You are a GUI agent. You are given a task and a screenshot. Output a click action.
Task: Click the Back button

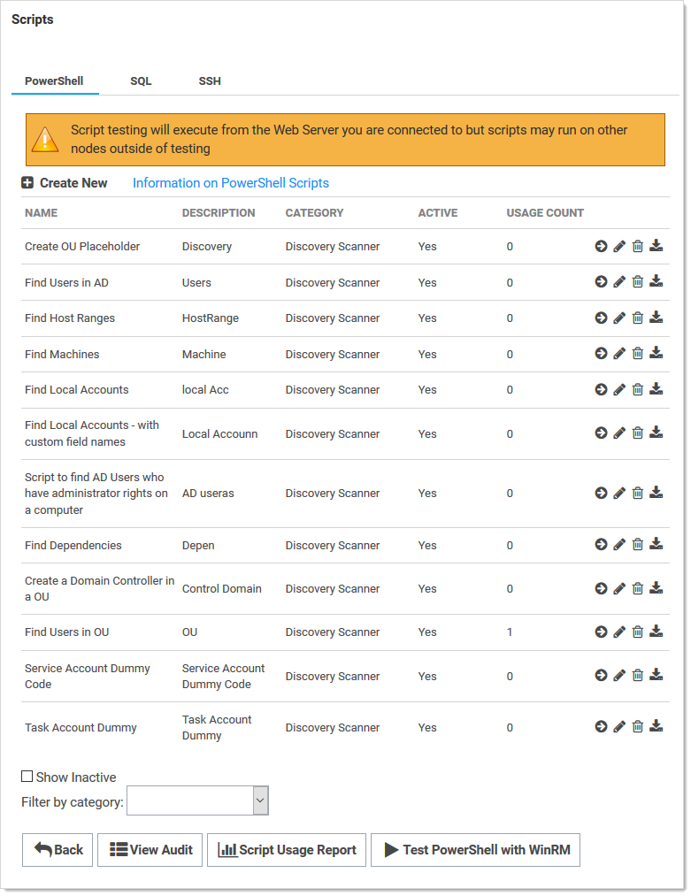tap(58, 849)
